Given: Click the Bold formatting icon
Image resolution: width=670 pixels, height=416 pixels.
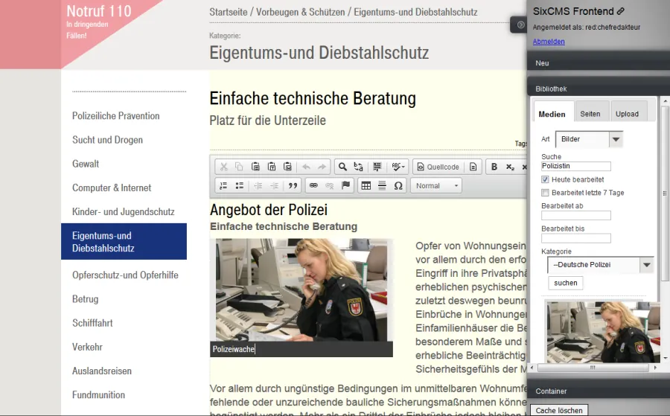Looking at the screenshot, I should pyautogui.click(x=494, y=167).
